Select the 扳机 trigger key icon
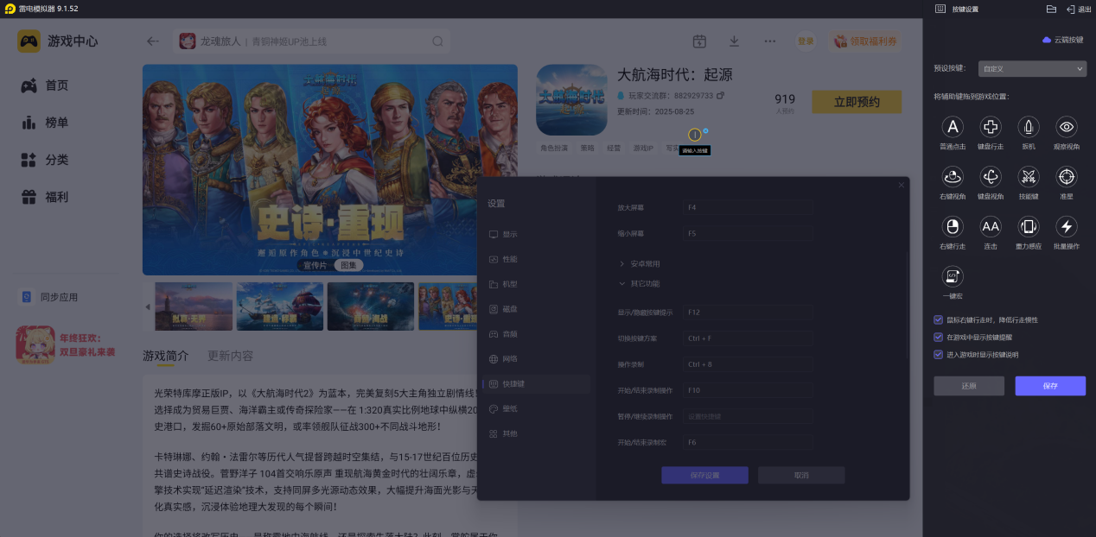Viewport: 1096px width, 537px height. [x=1029, y=128]
